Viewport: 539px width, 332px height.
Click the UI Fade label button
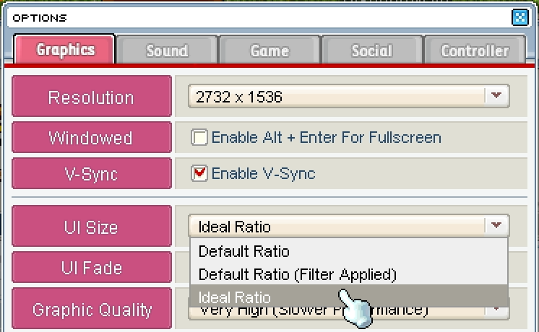(92, 267)
